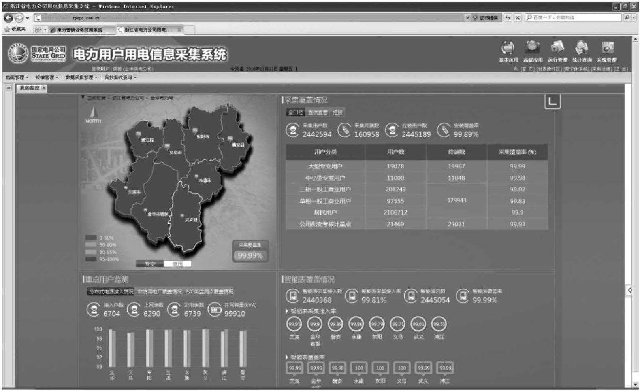Click the 对象操作区 link
This screenshot has height=391, width=640.
click(x=548, y=69)
